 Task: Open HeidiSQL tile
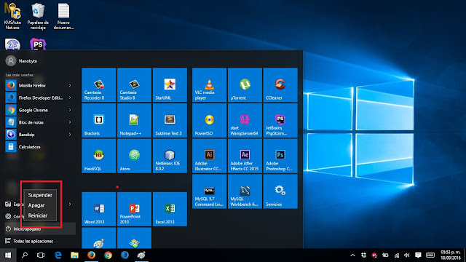(99, 156)
